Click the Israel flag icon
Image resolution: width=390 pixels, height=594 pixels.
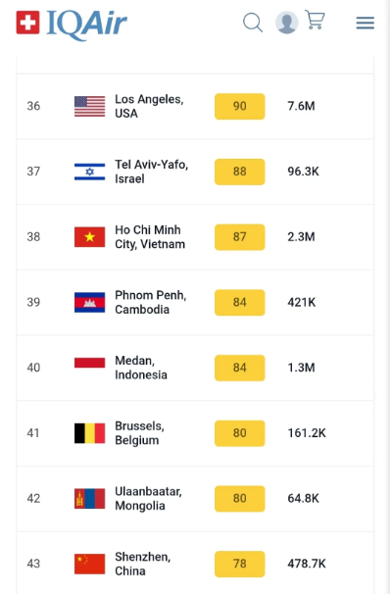coord(90,172)
